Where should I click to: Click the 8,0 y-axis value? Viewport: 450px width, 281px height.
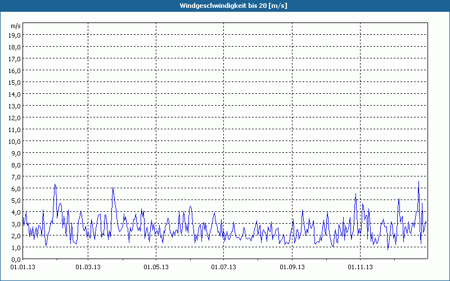click(x=16, y=165)
